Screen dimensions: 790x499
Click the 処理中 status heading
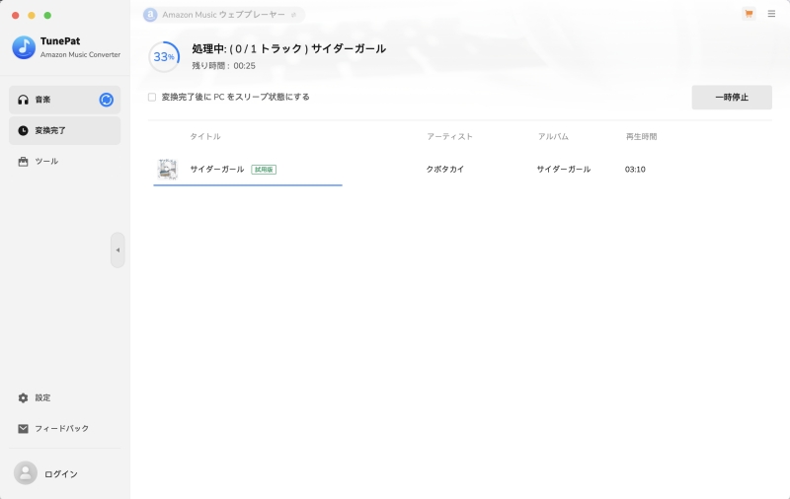(x=288, y=48)
